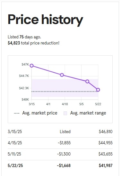This screenshot has width=120, height=176.
Task: Select the 5/11/25 price history row
Action: pos(60,154)
